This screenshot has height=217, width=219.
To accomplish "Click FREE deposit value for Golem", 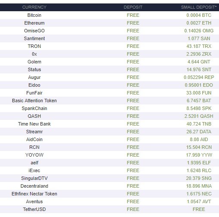I will pos(133,62).
